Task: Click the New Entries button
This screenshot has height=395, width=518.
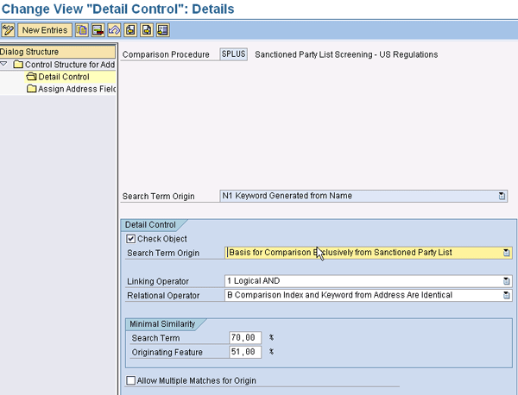Action: (44, 30)
